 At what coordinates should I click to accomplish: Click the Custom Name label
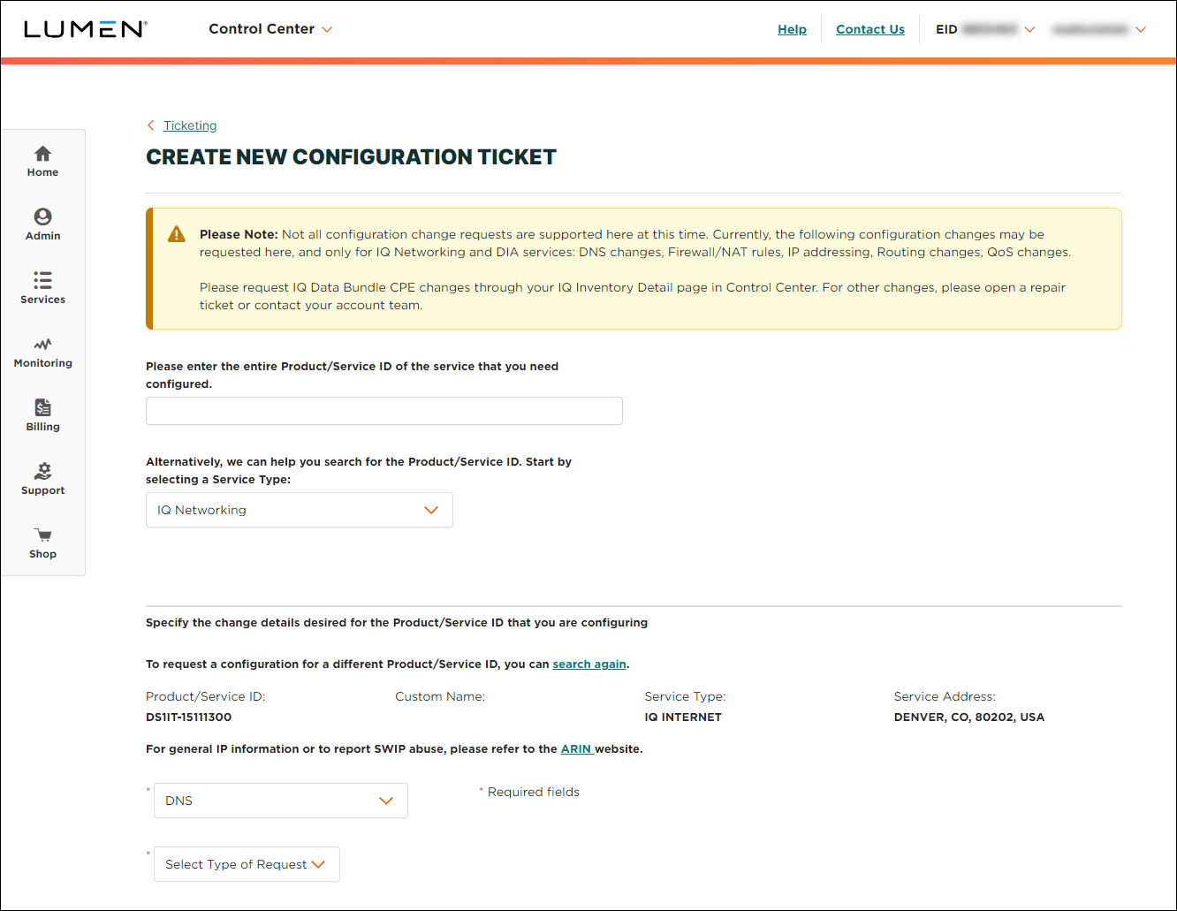coord(440,696)
